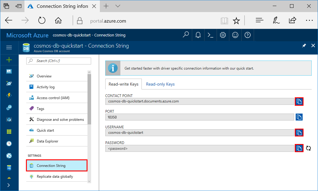Expand the sidebar bottom chevron
This screenshot has height=191, width=318.
click(x=8, y=185)
